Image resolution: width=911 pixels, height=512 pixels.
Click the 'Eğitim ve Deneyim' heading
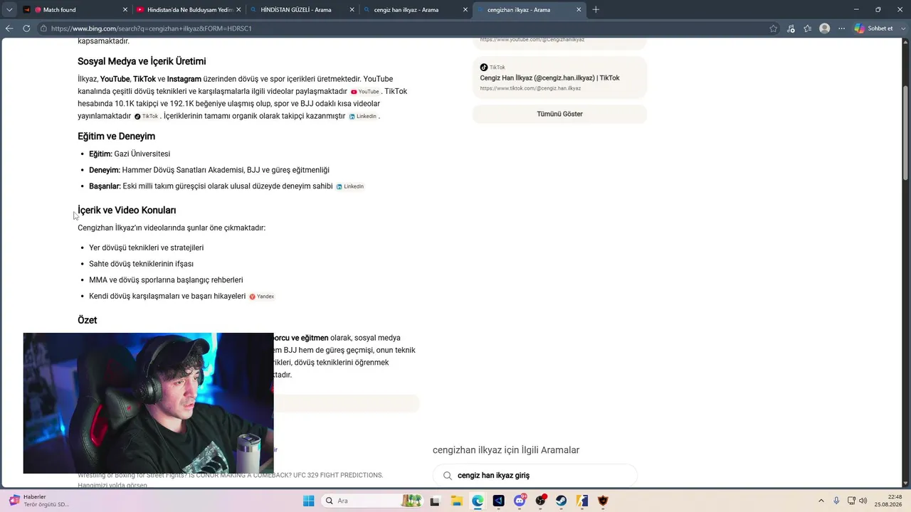(x=116, y=137)
